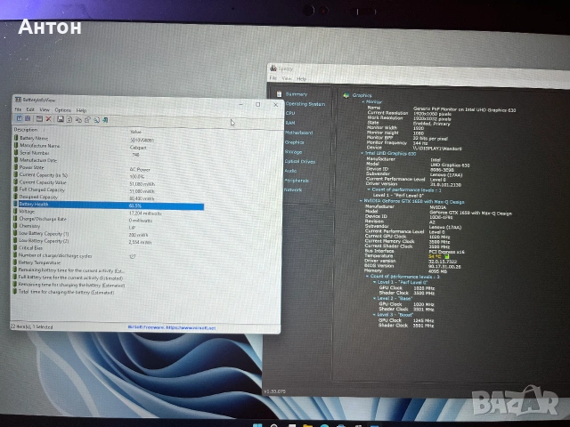
Task: Minimize the BatteryInfoView window
Action: (x=241, y=104)
